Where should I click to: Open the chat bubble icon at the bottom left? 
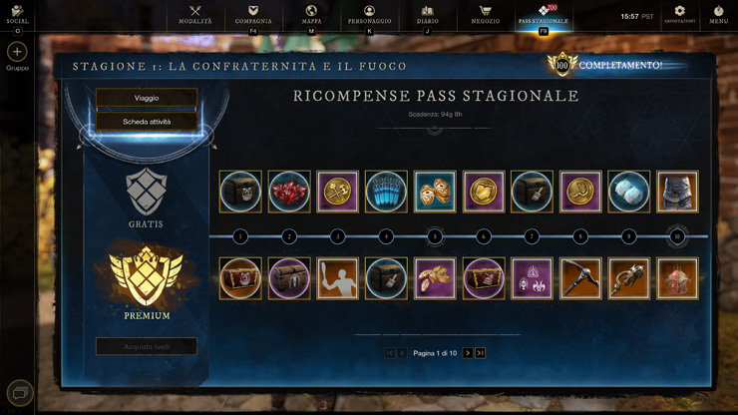20,393
